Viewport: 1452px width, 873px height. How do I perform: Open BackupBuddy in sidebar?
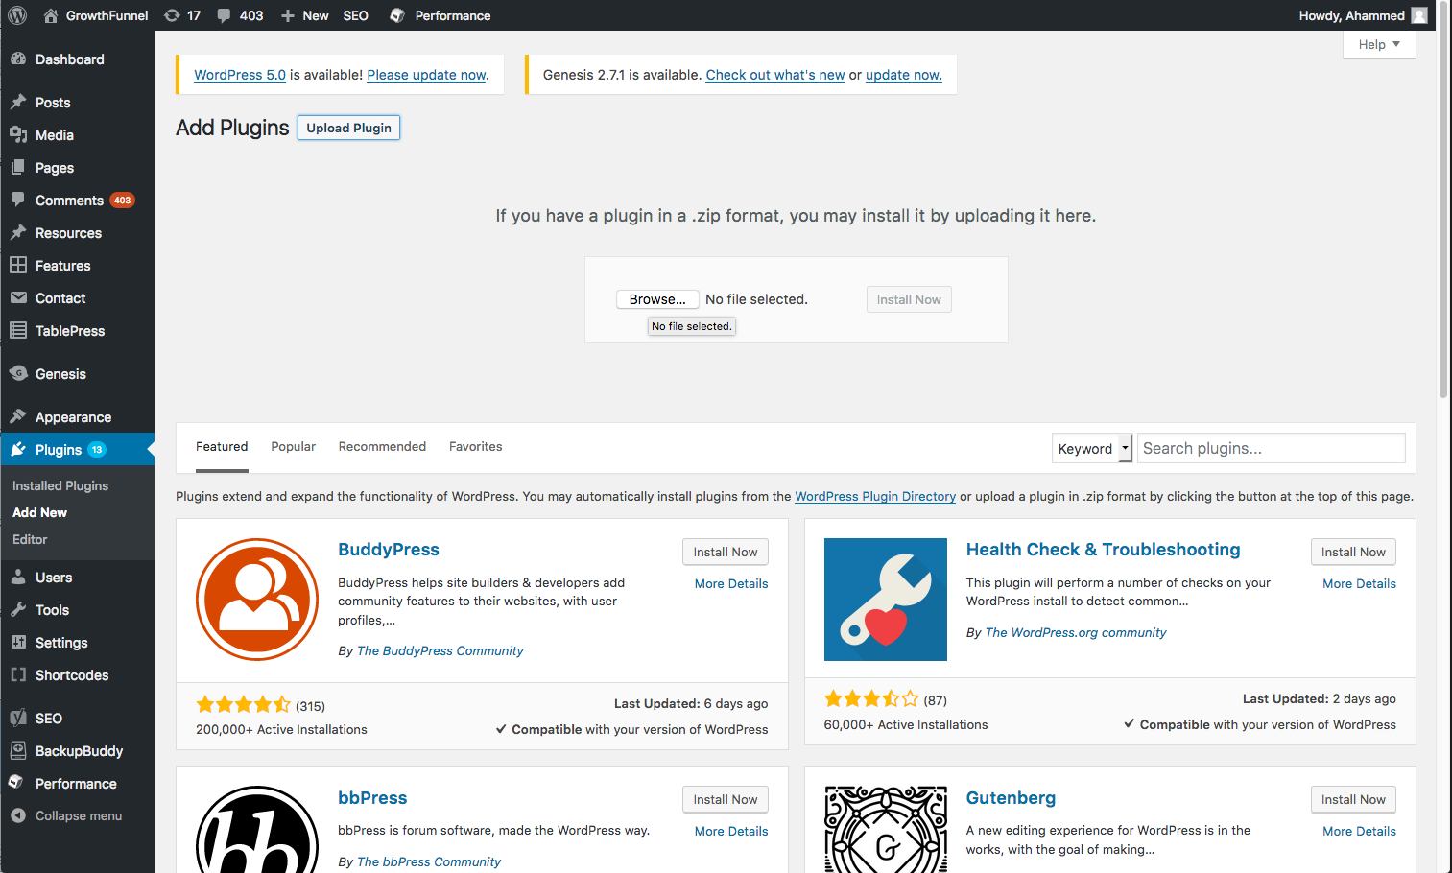tap(79, 751)
